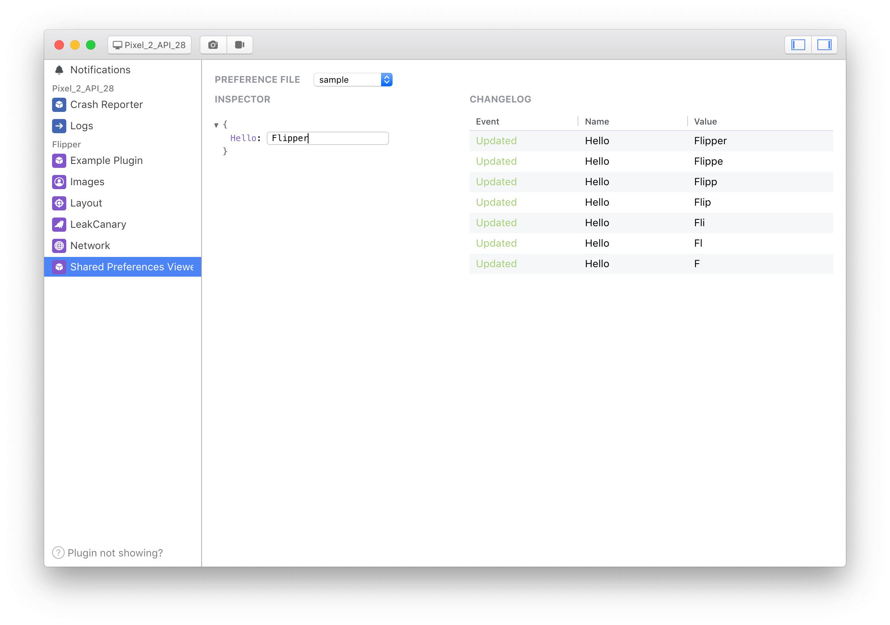Open the Notifications panel

100,69
